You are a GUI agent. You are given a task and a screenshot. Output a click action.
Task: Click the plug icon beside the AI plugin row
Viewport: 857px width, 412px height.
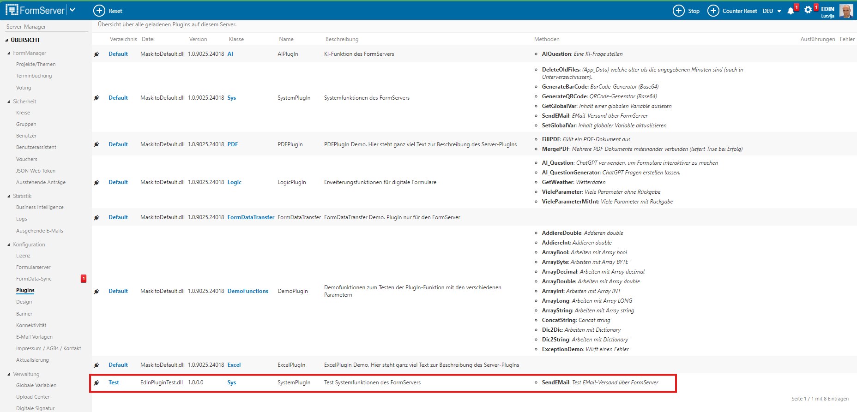(x=97, y=54)
